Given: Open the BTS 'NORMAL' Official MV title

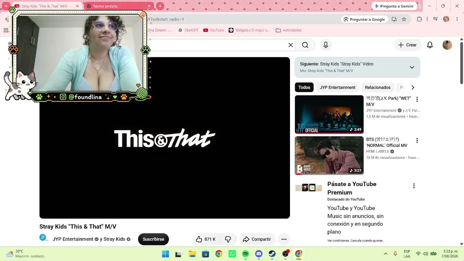Looking at the screenshot, I should point(386,142).
